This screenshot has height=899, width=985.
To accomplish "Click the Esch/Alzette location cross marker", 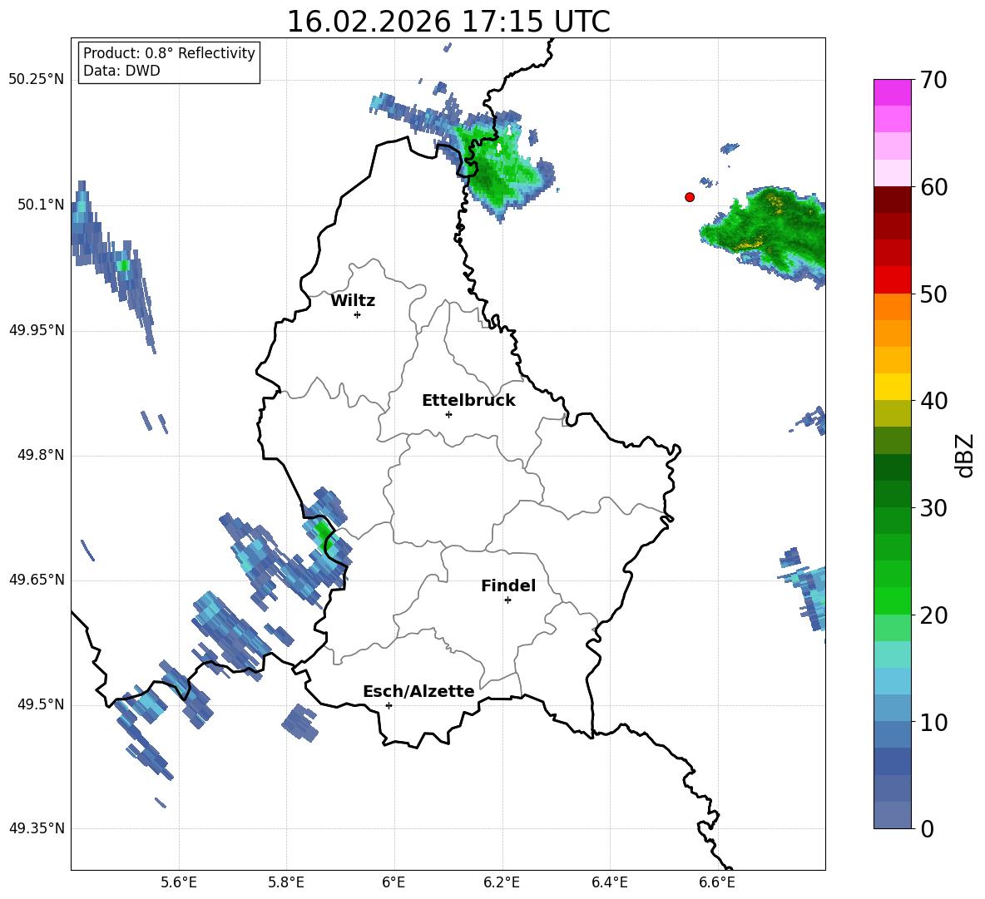I will point(389,705).
